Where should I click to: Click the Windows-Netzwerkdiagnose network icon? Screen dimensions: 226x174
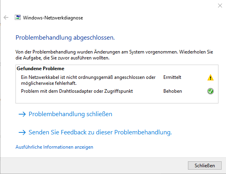[x=17, y=17]
